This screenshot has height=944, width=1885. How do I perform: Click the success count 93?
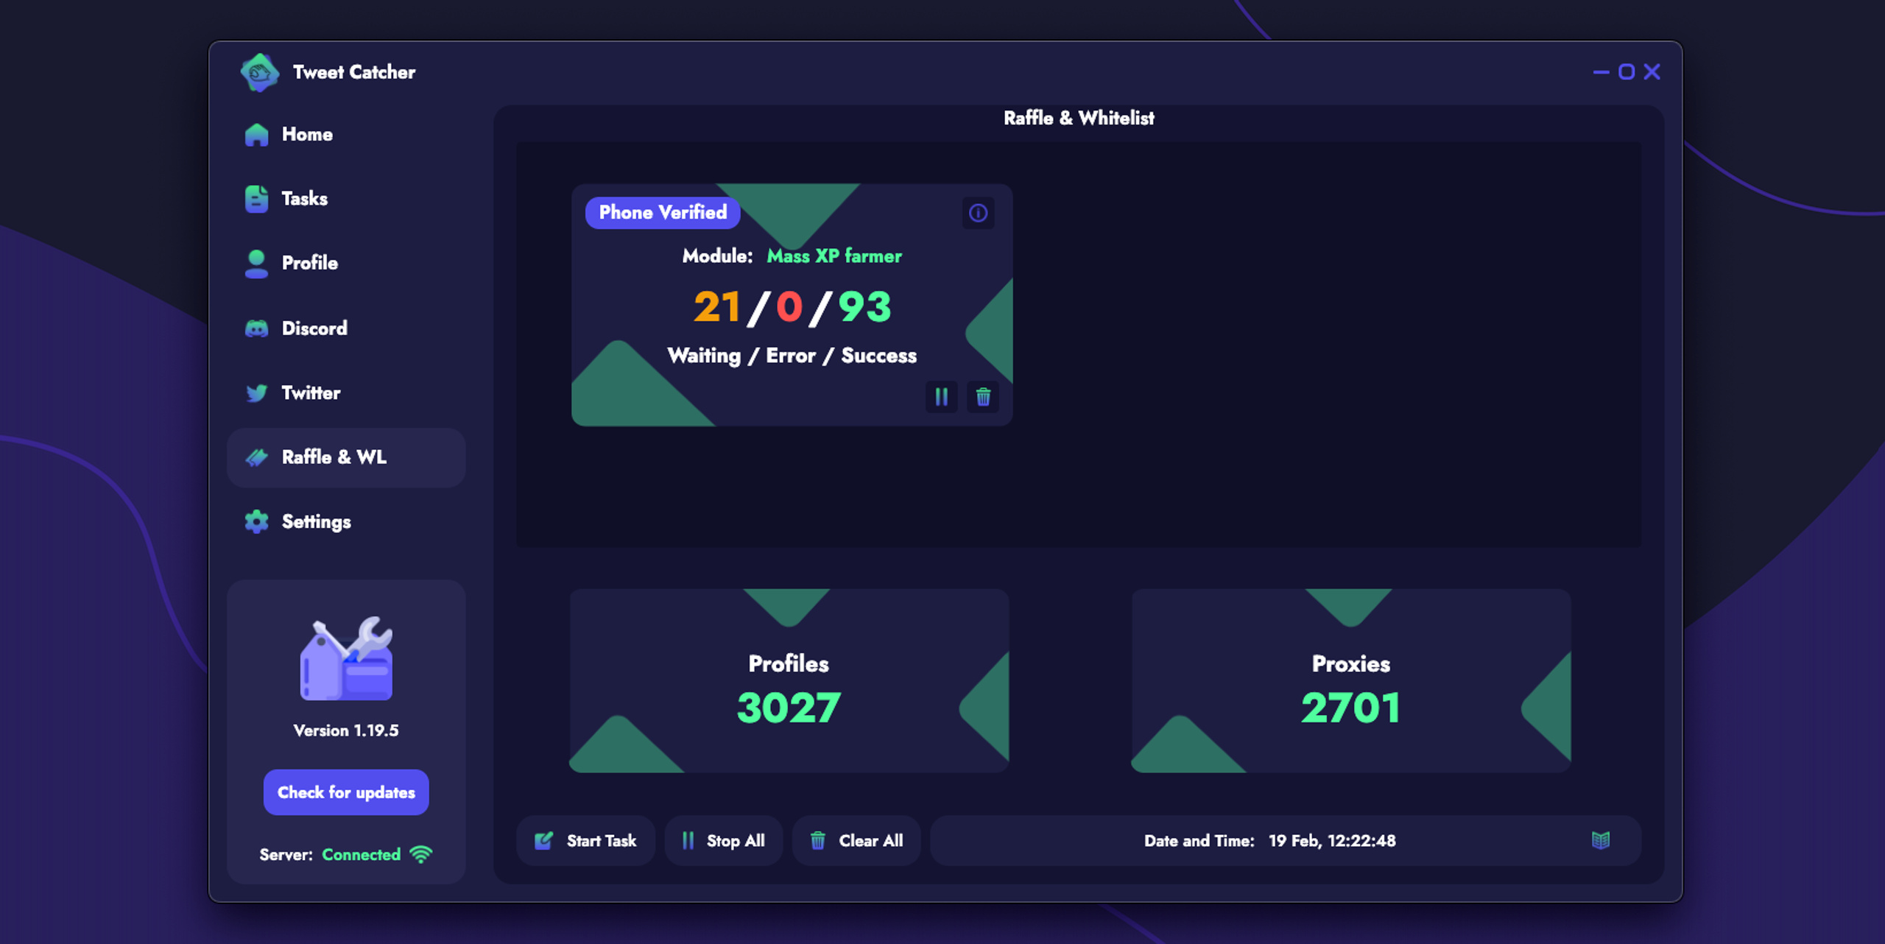point(865,307)
